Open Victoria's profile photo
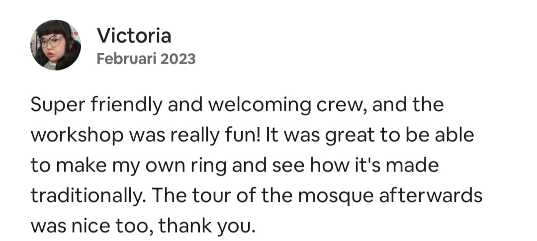This screenshot has width=537, height=241. pos(56,45)
